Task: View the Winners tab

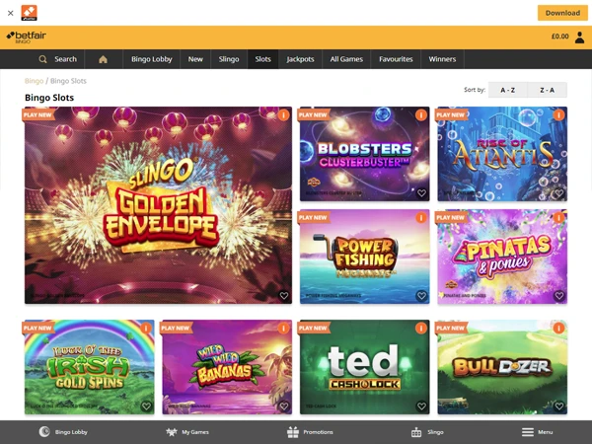Action: coord(442,59)
